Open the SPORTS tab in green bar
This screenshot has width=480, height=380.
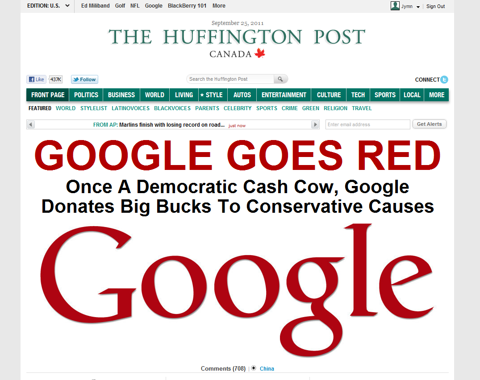tap(385, 95)
